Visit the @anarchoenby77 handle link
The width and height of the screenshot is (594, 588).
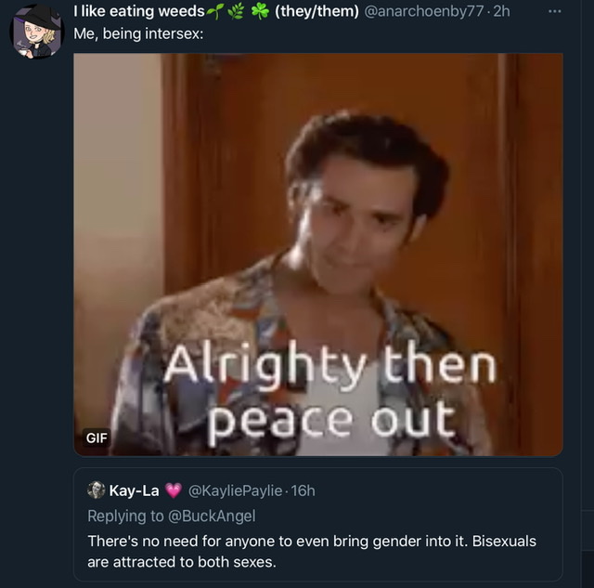tap(424, 12)
